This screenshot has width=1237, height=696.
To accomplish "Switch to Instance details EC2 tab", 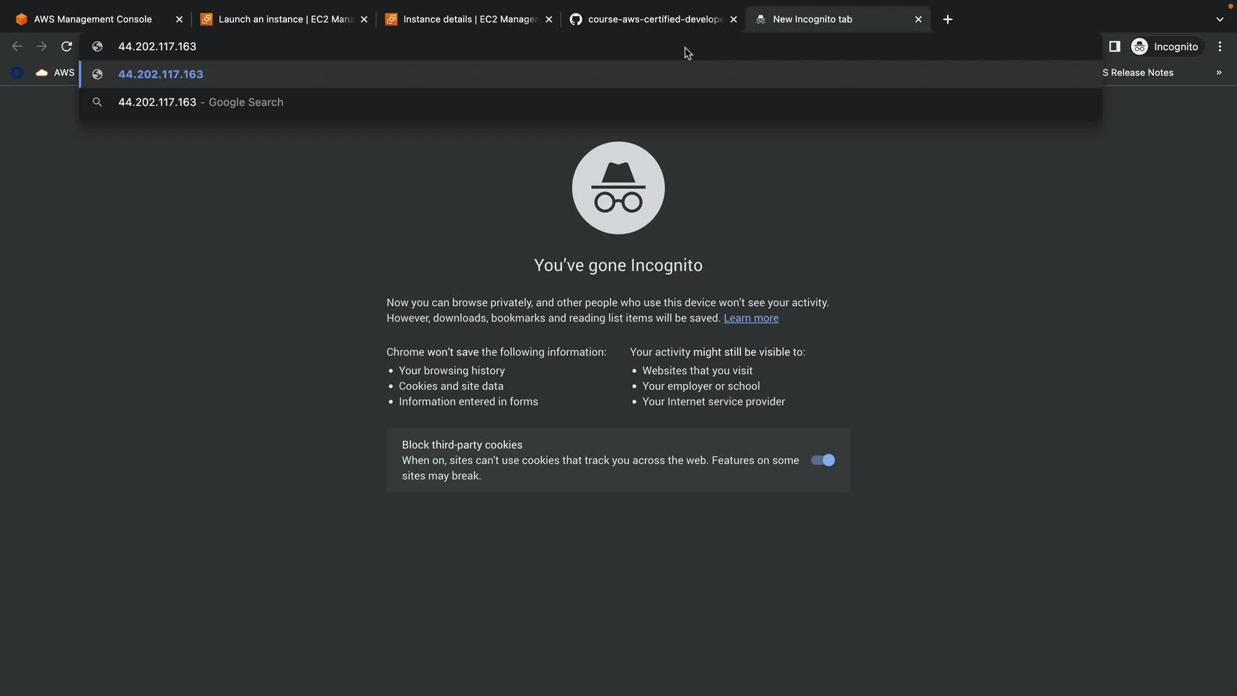I will coord(470,19).
